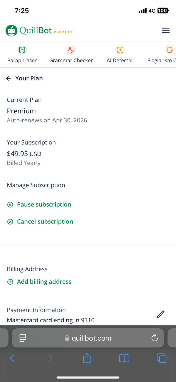Open Safari bookmarks

click(124, 358)
